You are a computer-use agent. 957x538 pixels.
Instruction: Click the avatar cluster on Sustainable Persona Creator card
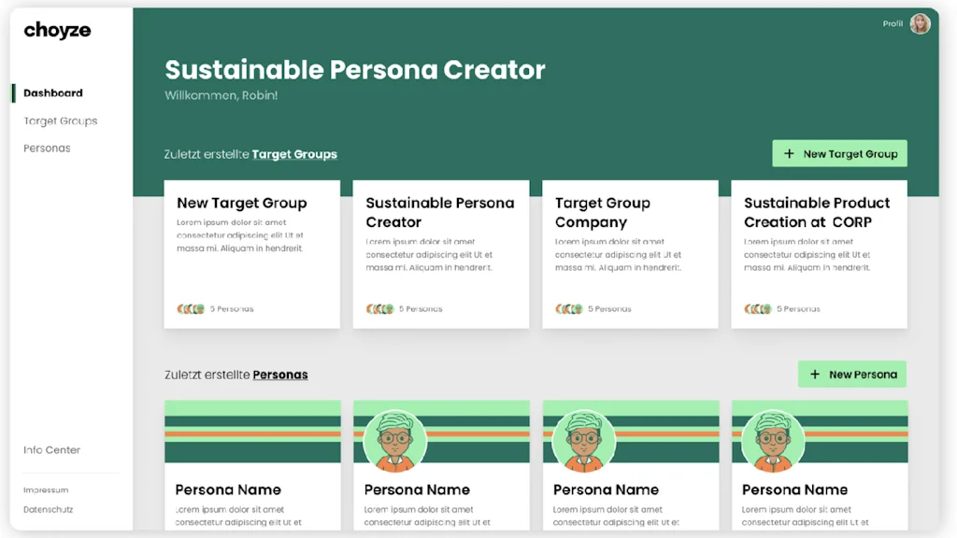[379, 308]
